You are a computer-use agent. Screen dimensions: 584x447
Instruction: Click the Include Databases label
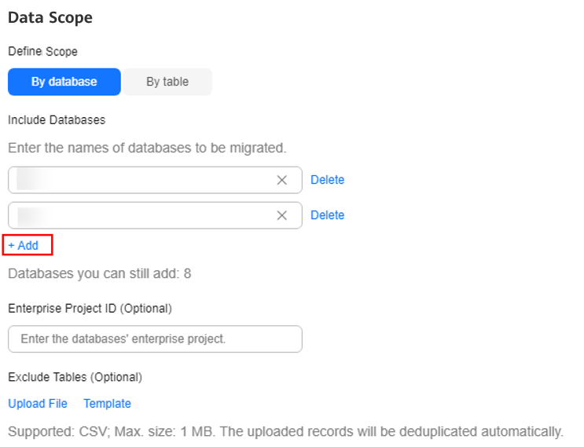point(57,120)
